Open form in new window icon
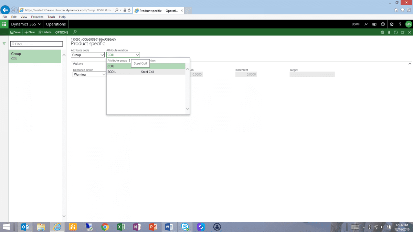This screenshot has height=232, width=413. pos(403,32)
